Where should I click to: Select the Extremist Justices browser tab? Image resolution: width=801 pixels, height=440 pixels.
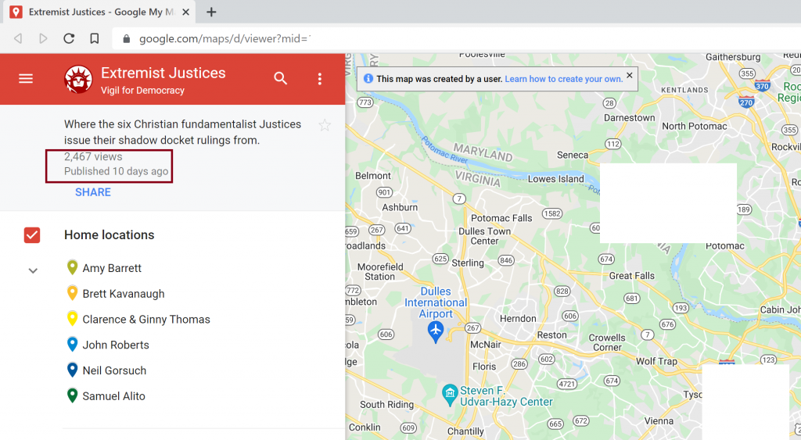pyautogui.click(x=99, y=12)
